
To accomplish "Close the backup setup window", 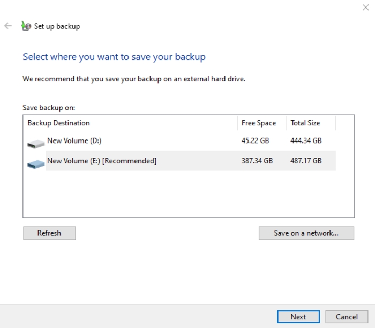I will coord(365,7).
